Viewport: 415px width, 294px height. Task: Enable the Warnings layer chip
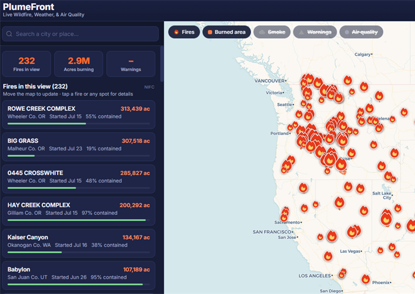[315, 32]
